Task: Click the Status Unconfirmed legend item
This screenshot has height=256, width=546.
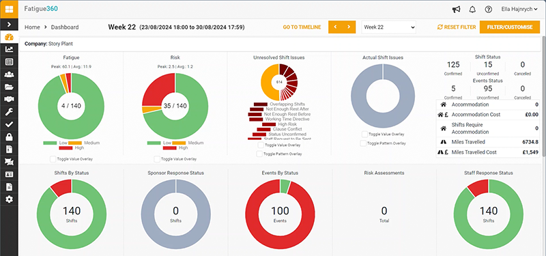Action: coord(279,134)
